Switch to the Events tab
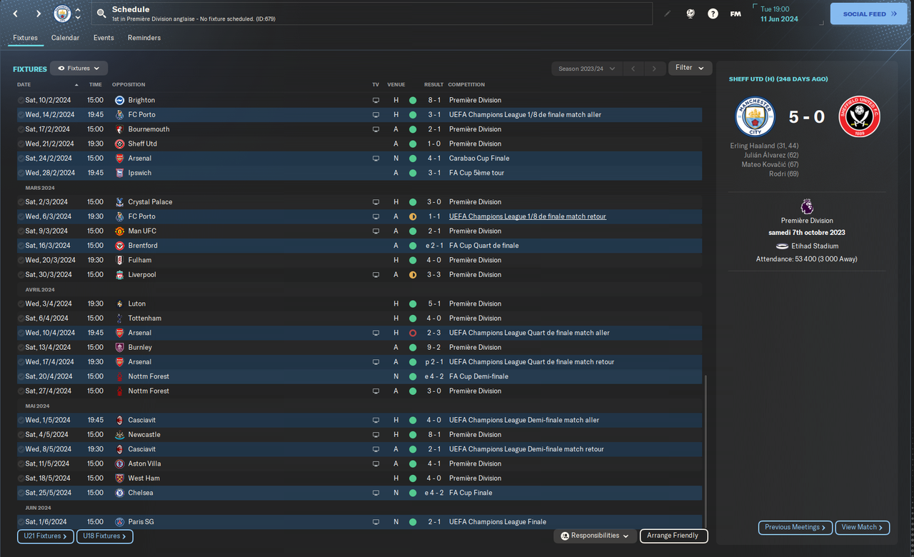The width and height of the screenshot is (914, 557). 104,38
